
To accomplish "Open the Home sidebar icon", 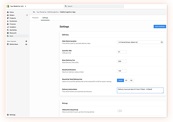I will click(x=8, y=12).
